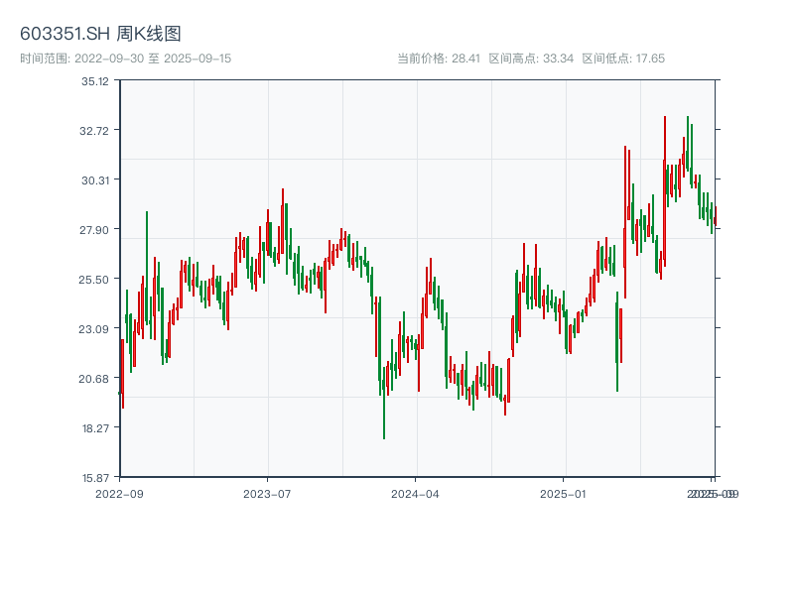The width and height of the screenshot is (794, 595).
Task: Click the 区间低点: 17.65 label
Action: 623,59
